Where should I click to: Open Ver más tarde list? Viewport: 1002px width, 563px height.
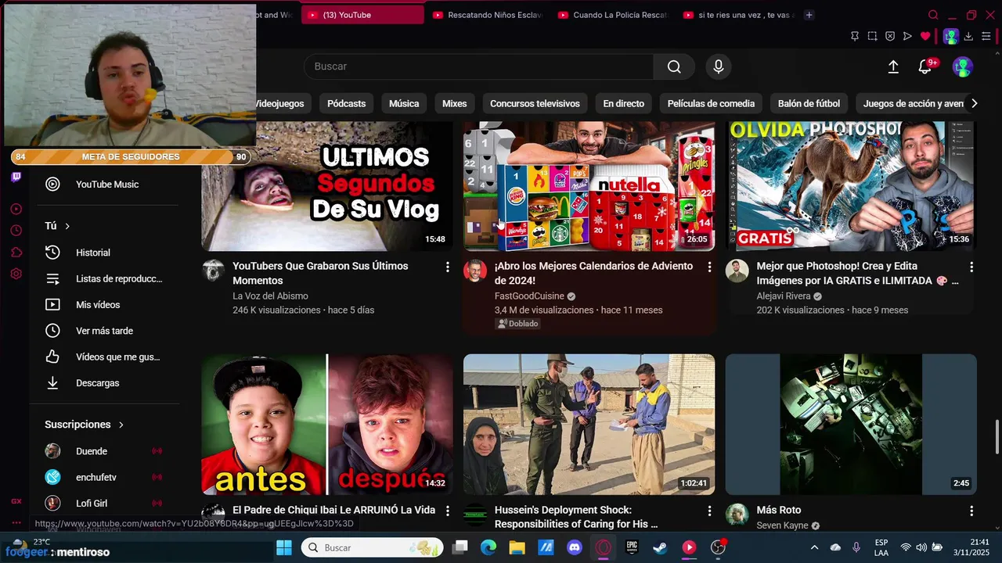(104, 331)
